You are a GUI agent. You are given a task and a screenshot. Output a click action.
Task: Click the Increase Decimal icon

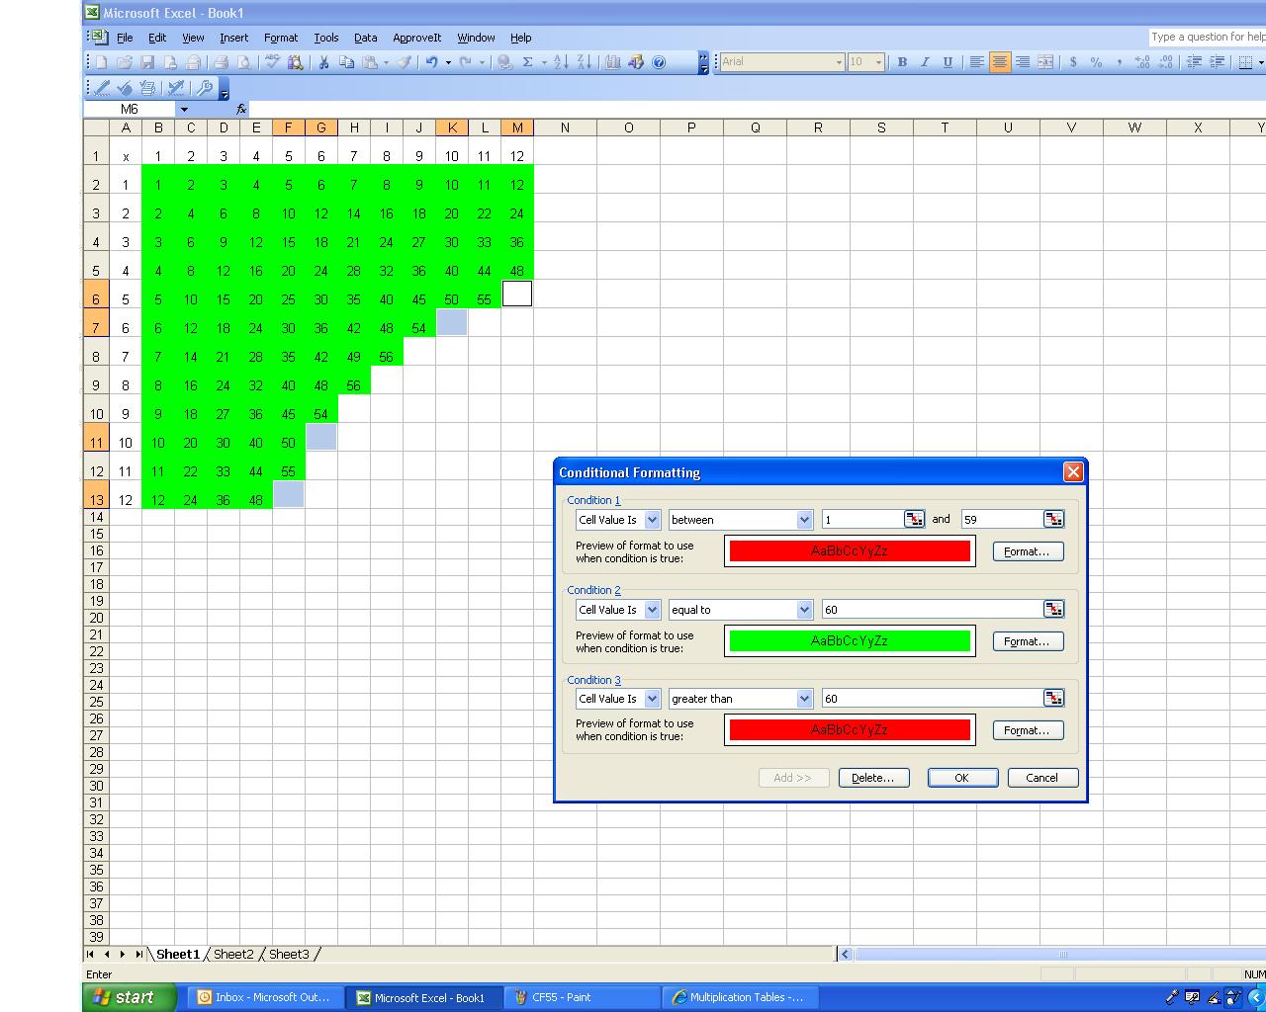click(x=1142, y=62)
